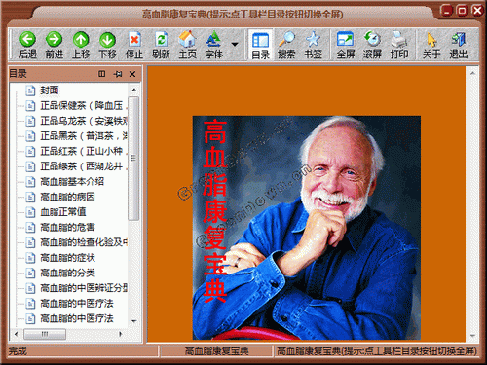The height and width of the screenshot is (365, 487).
Task: Click contents list scroll-down arrow
Action: click(133, 321)
